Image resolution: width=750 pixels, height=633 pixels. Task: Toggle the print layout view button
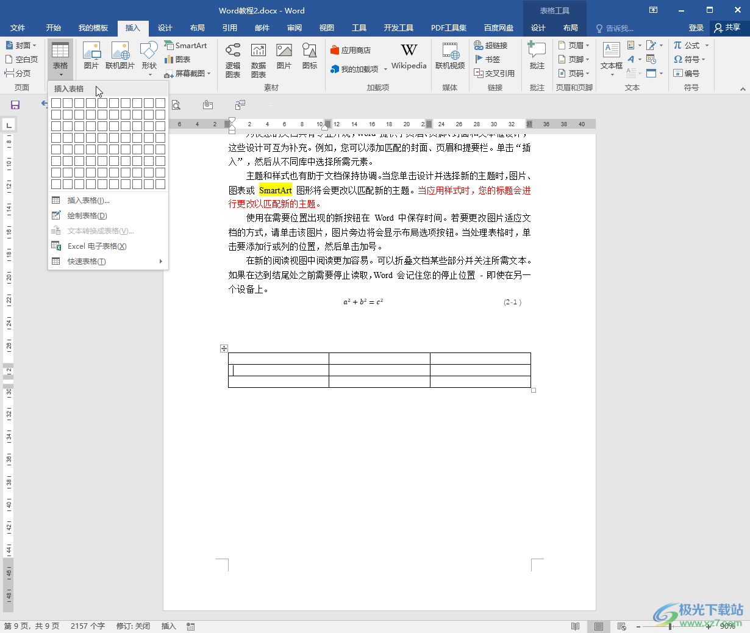(x=598, y=626)
